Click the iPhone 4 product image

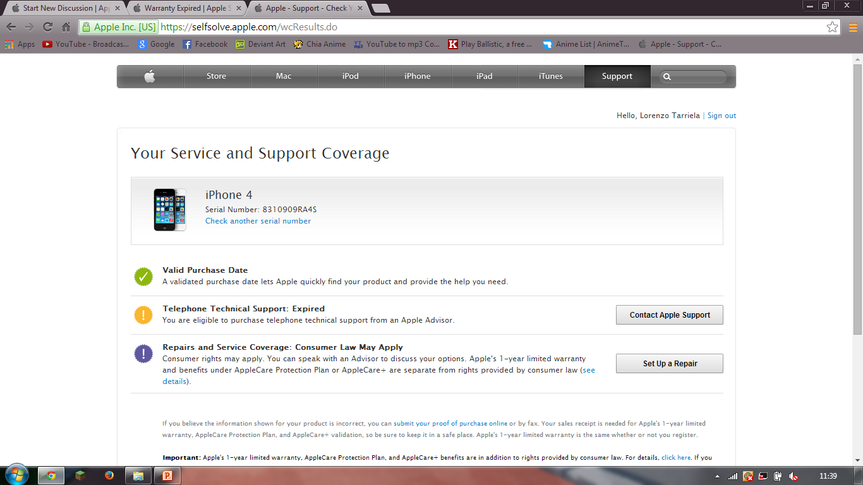[x=170, y=210]
